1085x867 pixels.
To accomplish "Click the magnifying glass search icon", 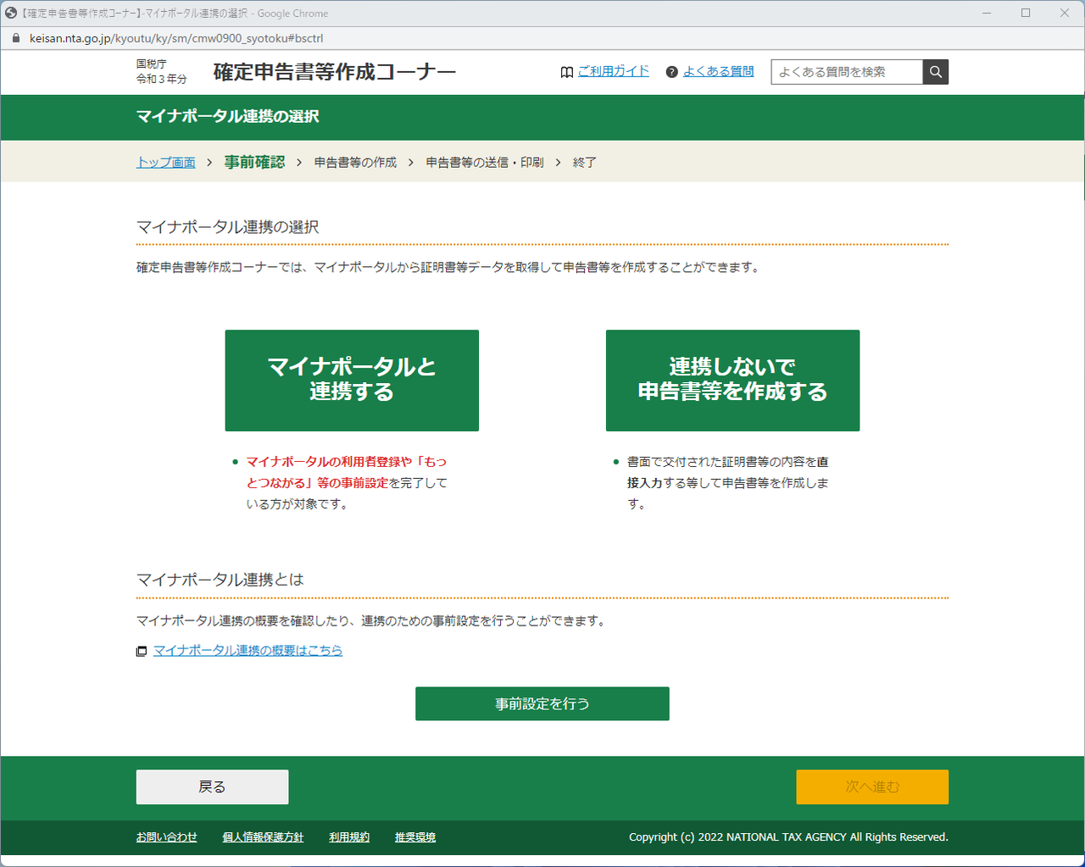I will (936, 72).
